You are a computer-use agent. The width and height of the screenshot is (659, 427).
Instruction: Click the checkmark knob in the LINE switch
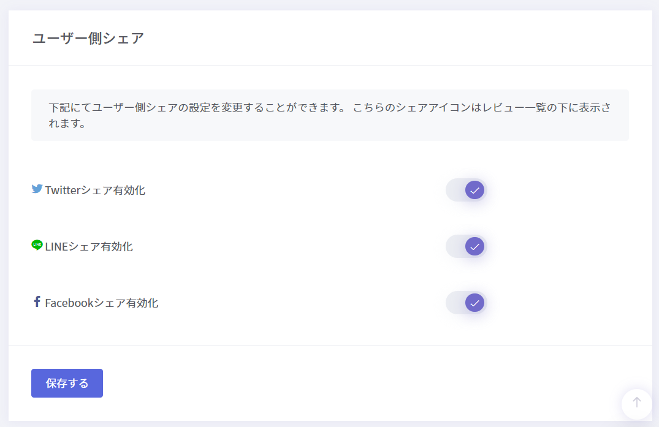coord(474,246)
